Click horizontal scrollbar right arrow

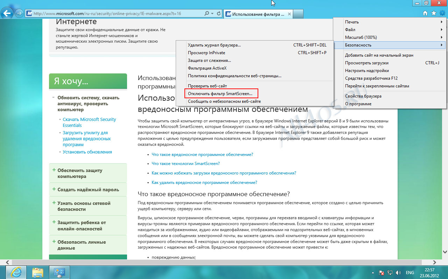pos(434,262)
